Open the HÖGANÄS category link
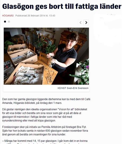 8,16
